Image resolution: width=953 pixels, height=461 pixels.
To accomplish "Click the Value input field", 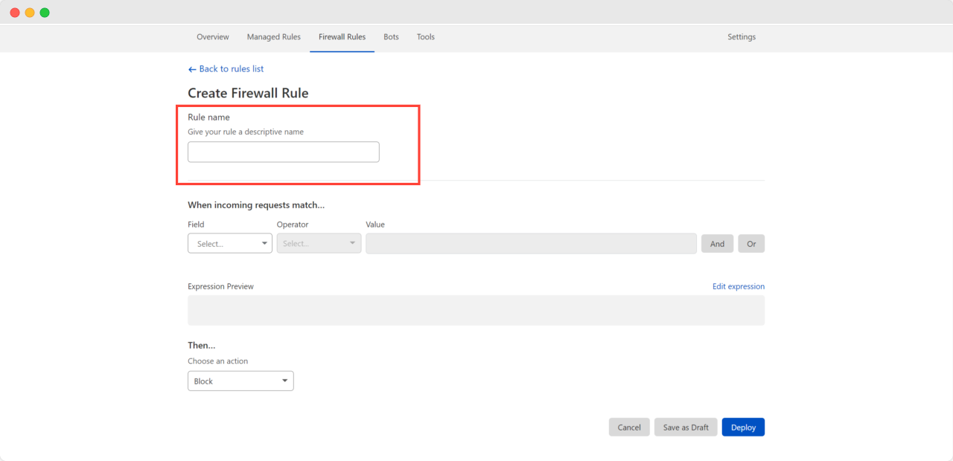I will 531,243.
